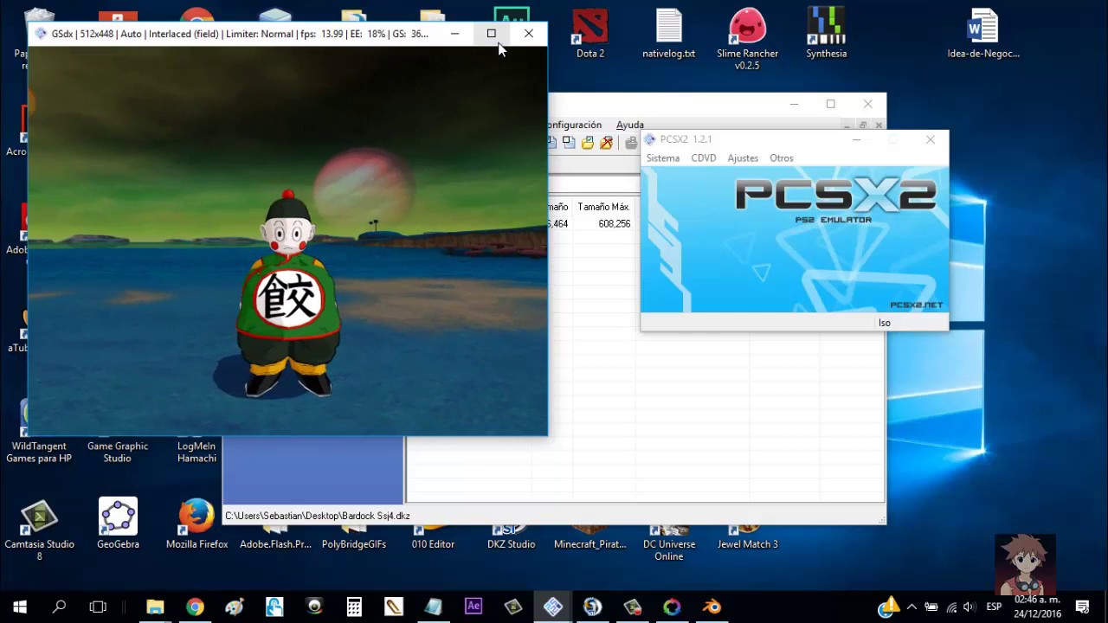Screen dimensions: 1108x623
Task: Show hidden system tray icons
Action: click(912, 607)
